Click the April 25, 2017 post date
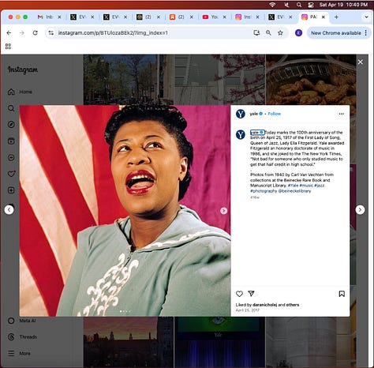 click(x=248, y=310)
